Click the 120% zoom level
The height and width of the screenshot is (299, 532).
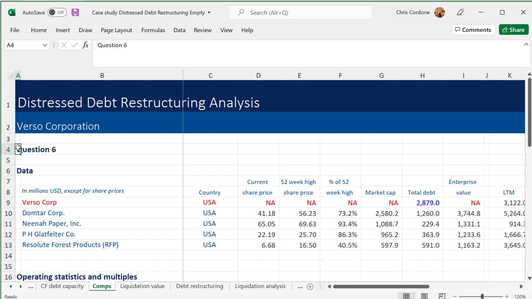point(520,296)
